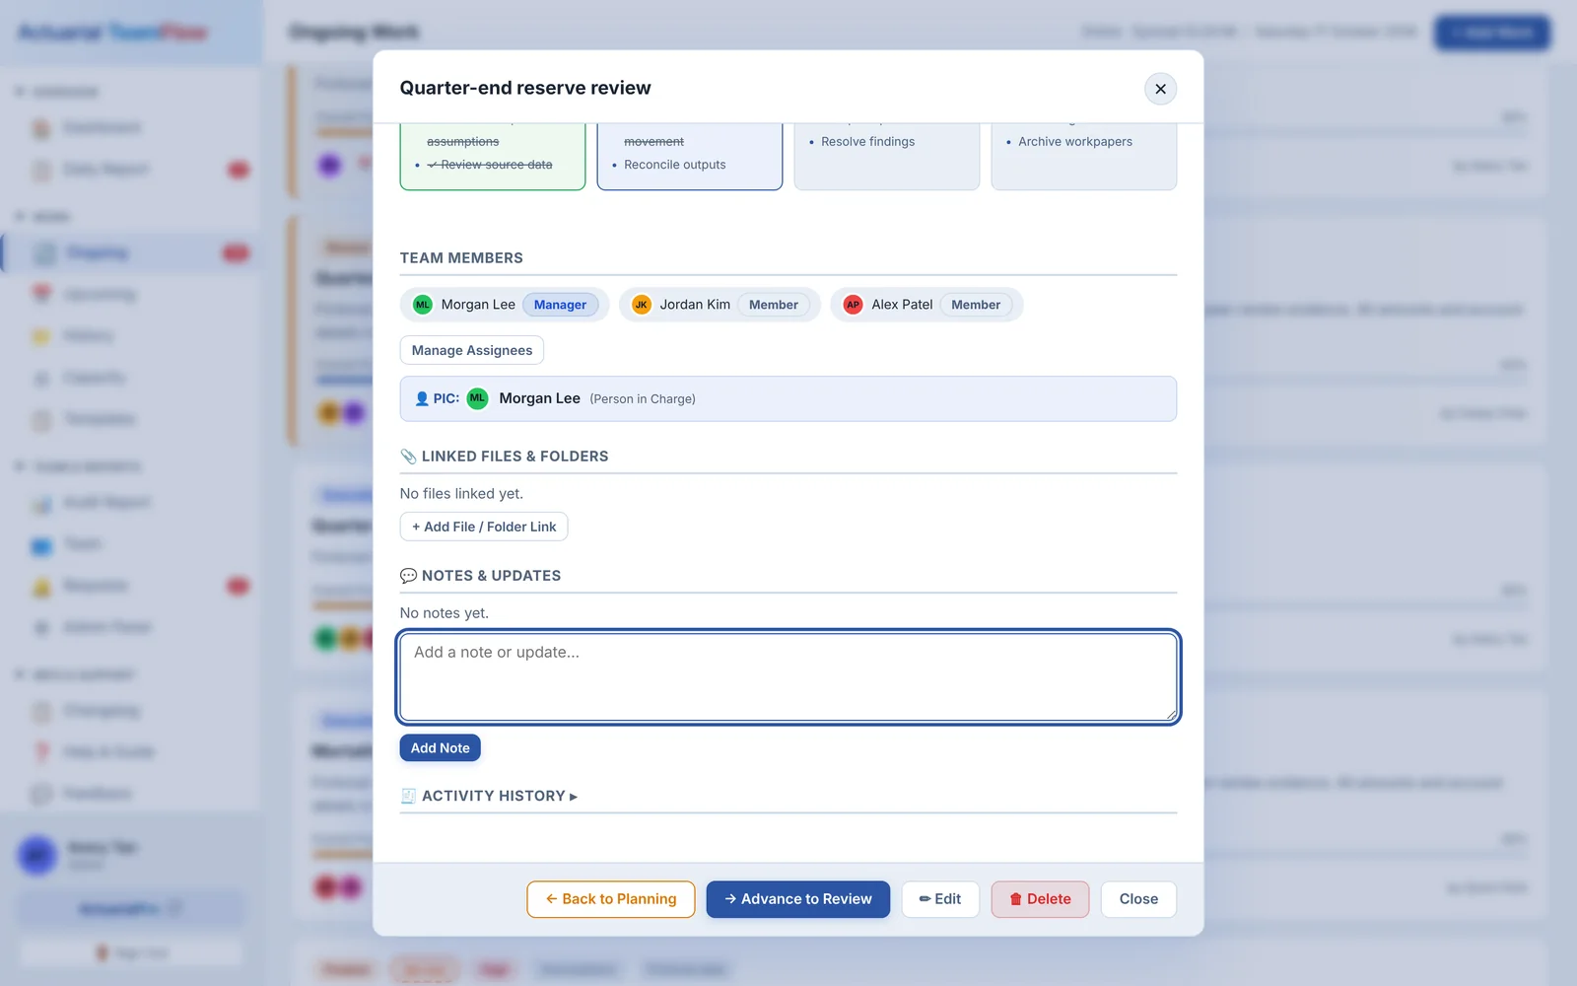Click the Close button at dialog bottom
Screen dimensions: 1577x986
point(1138,899)
